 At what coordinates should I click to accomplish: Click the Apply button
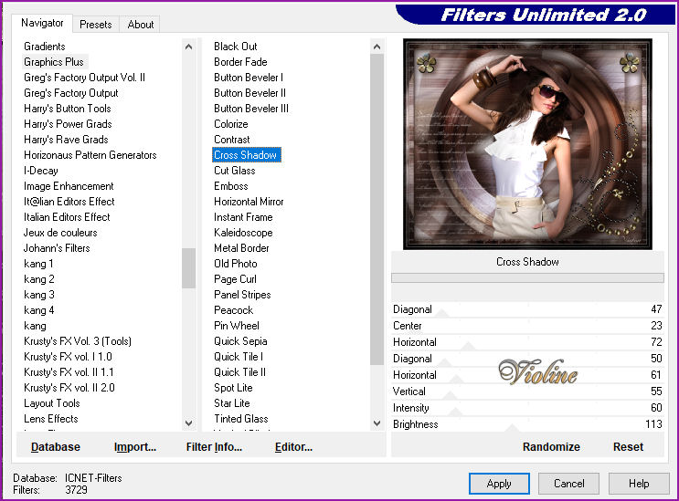click(499, 484)
